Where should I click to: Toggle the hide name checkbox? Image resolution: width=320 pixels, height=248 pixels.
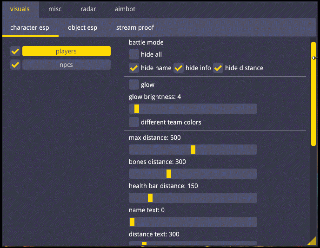[x=134, y=68]
